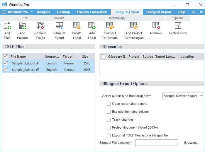Viewport: 205px width, 152px height.
Task: Switch to the Analysis tab
Action: tap(43, 12)
